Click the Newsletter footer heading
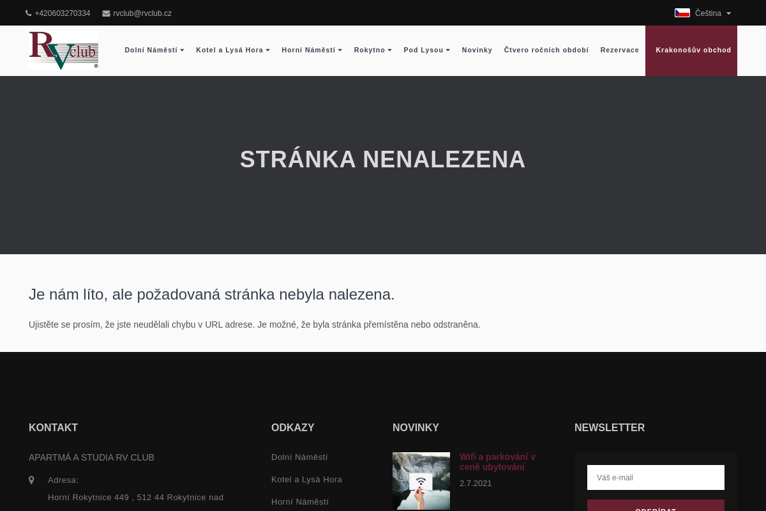The width and height of the screenshot is (766, 511). pyautogui.click(x=610, y=428)
